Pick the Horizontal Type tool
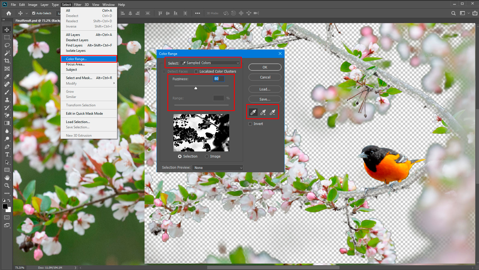The width and height of the screenshot is (479, 270). pyautogui.click(x=7, y=154)
